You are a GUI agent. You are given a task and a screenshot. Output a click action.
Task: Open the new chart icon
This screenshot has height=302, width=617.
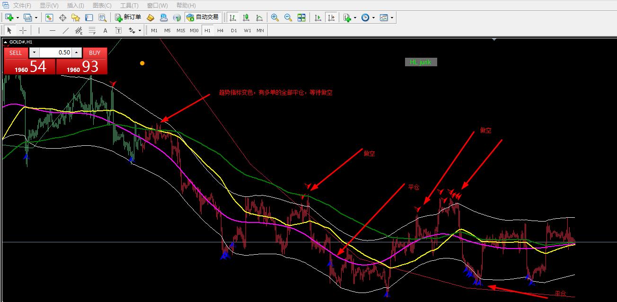coord(9,18)
